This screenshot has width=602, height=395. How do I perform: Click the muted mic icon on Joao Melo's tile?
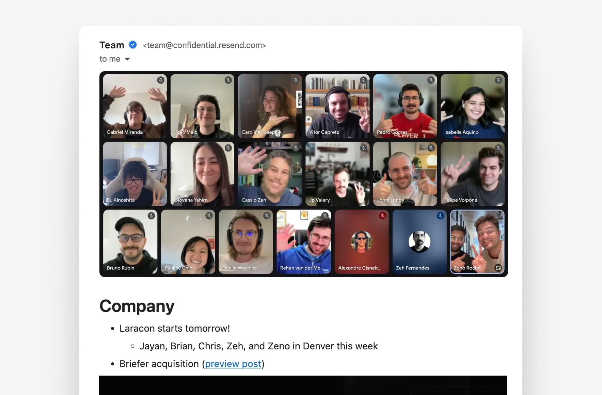coord(228,80)
